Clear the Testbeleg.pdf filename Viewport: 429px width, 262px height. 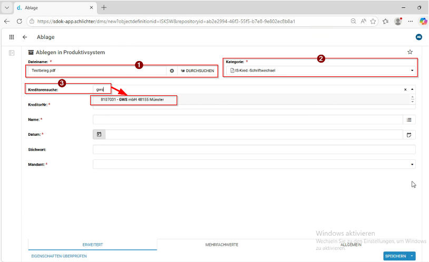(x=172, y=70)
